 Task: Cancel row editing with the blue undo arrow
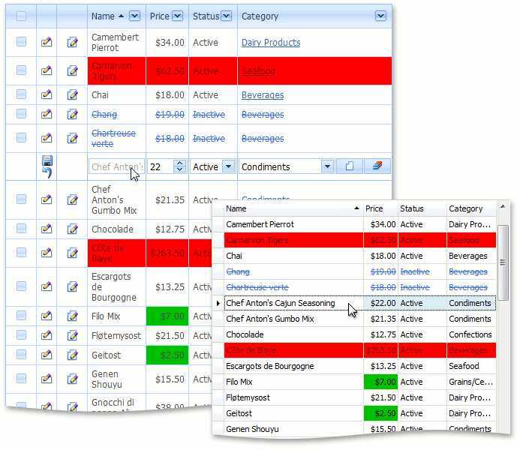point(47,173)
